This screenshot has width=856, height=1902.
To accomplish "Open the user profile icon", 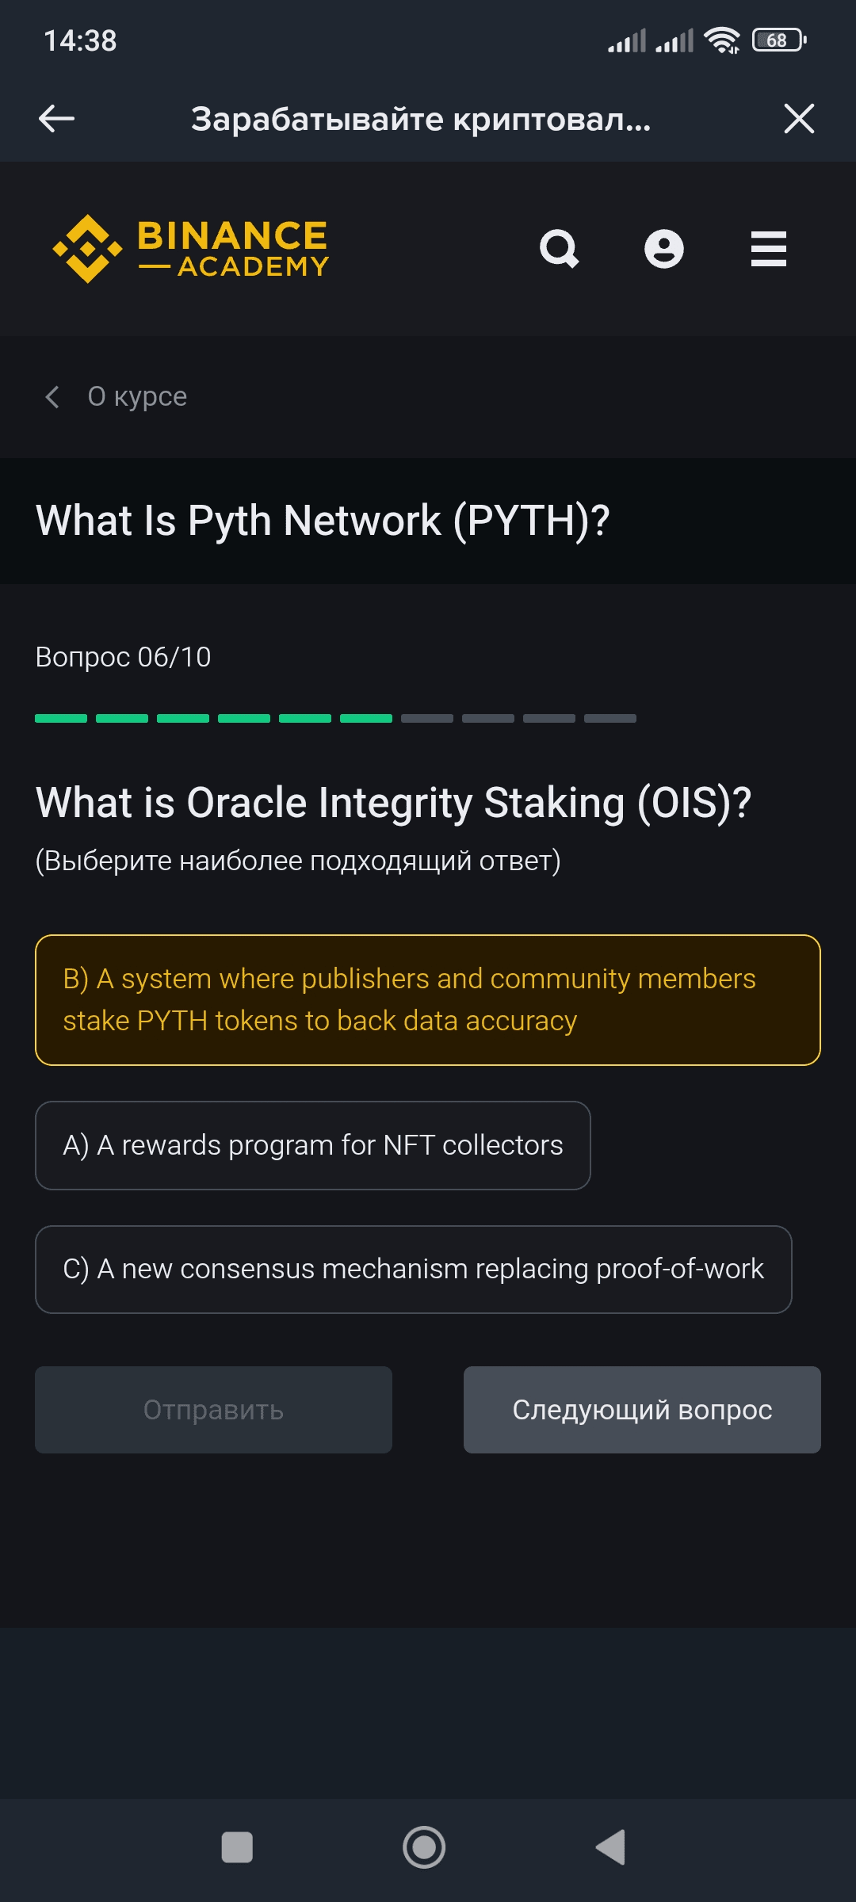I will [x=664, y=249].
